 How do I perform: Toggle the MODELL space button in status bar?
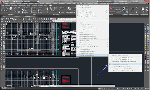(101, 88)
